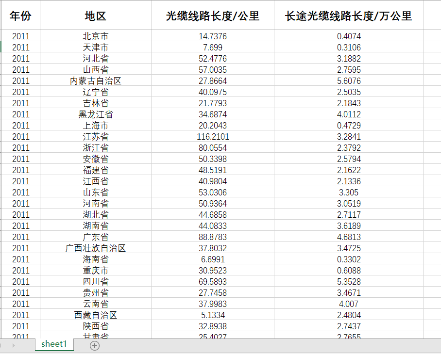Click the 内蒙古自治区 cell
Screen dimensions: 441x354
coord(96,80)
